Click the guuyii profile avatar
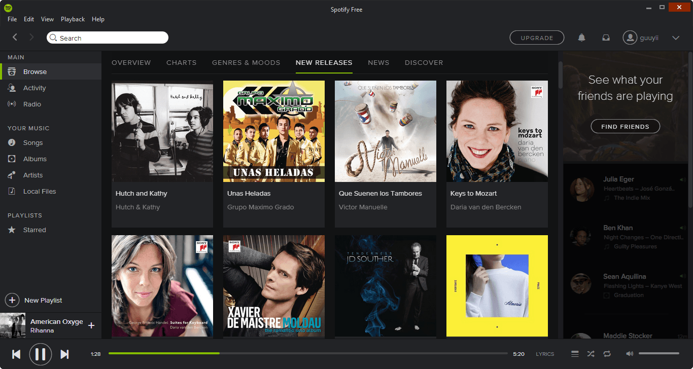693x369 pixels. [x=630, y=38]
